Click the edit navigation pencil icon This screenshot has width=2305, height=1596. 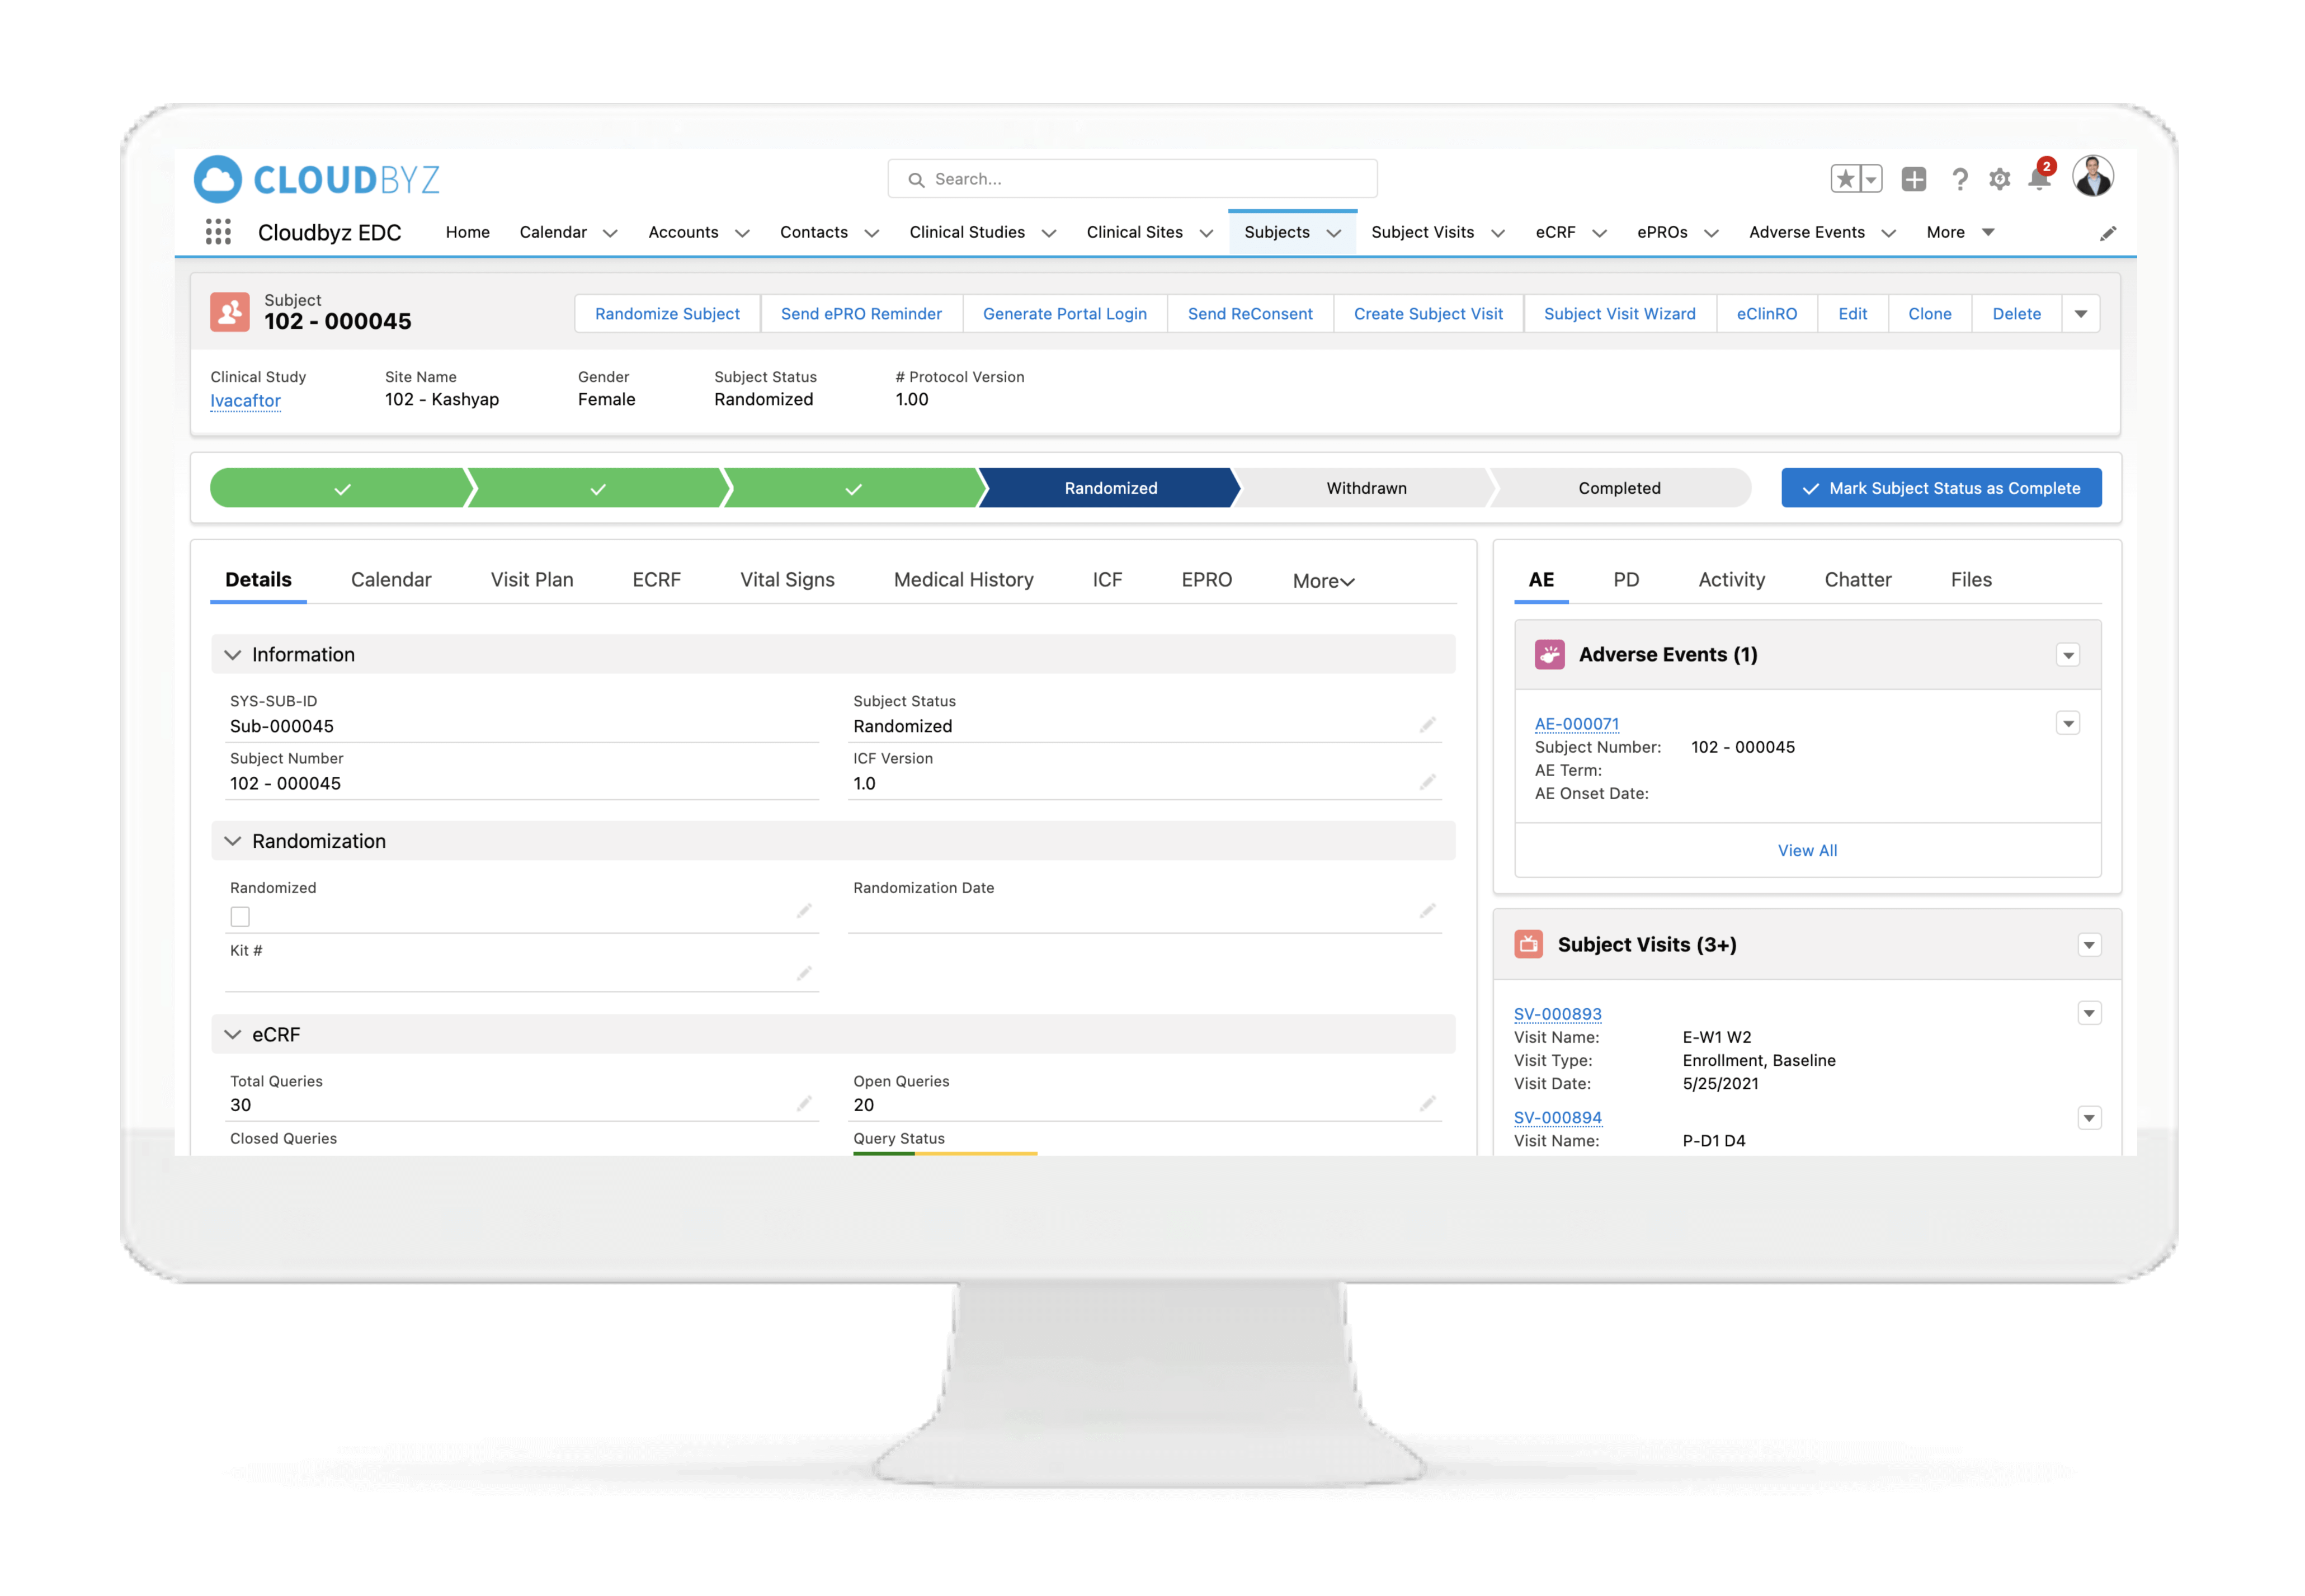pos(2108,233)
